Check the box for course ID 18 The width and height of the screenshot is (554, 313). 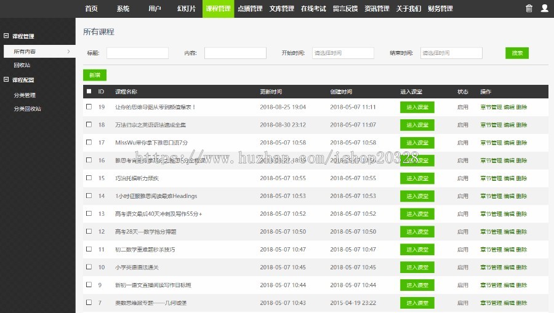89,125
